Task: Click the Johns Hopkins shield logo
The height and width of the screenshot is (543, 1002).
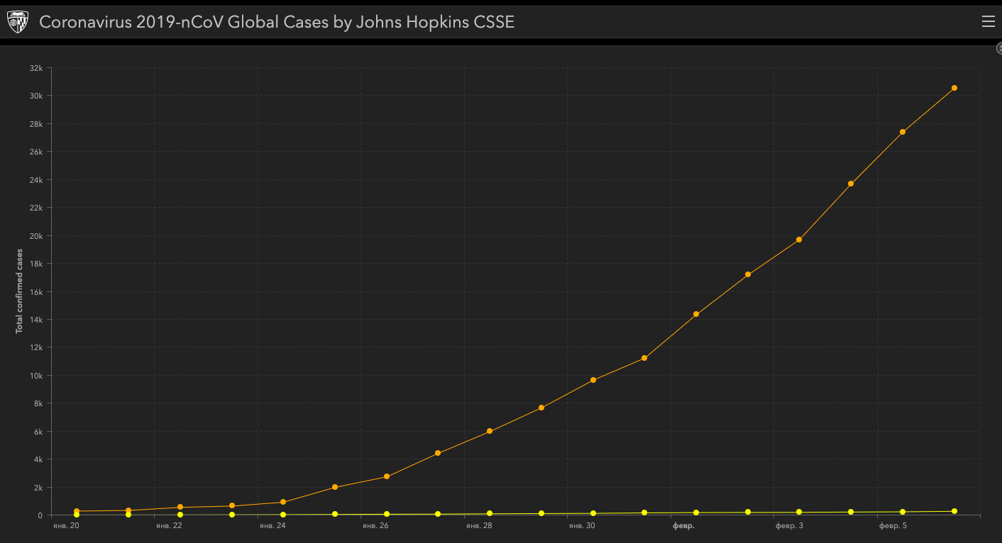Action: [17, 22]
